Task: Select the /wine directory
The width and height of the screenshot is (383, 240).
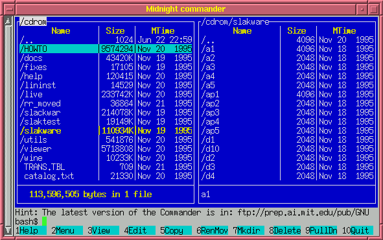Action: coord(106,158)
